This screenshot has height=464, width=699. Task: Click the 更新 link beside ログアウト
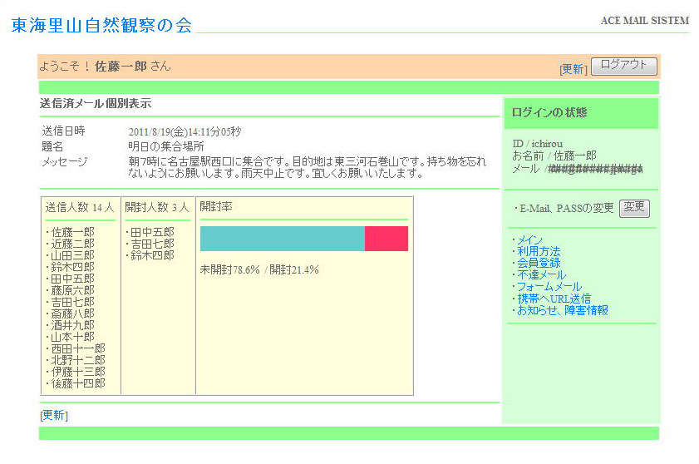573,69
